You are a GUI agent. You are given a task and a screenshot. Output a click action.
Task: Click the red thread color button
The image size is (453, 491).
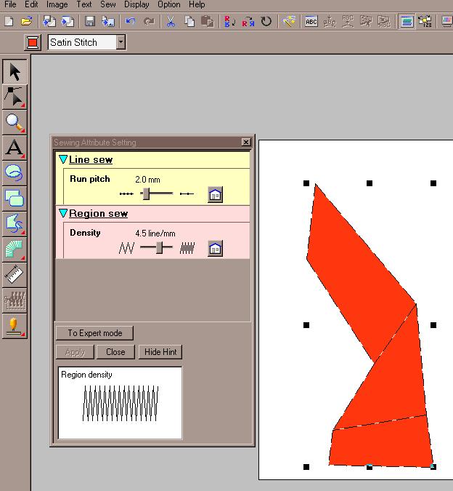(x=33, y=42)
